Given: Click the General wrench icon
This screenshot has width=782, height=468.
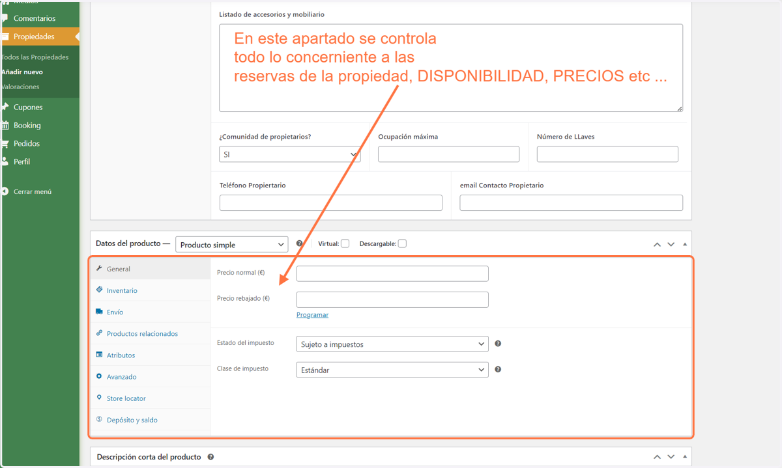Looking at the screenshot, I should point(99,268).
